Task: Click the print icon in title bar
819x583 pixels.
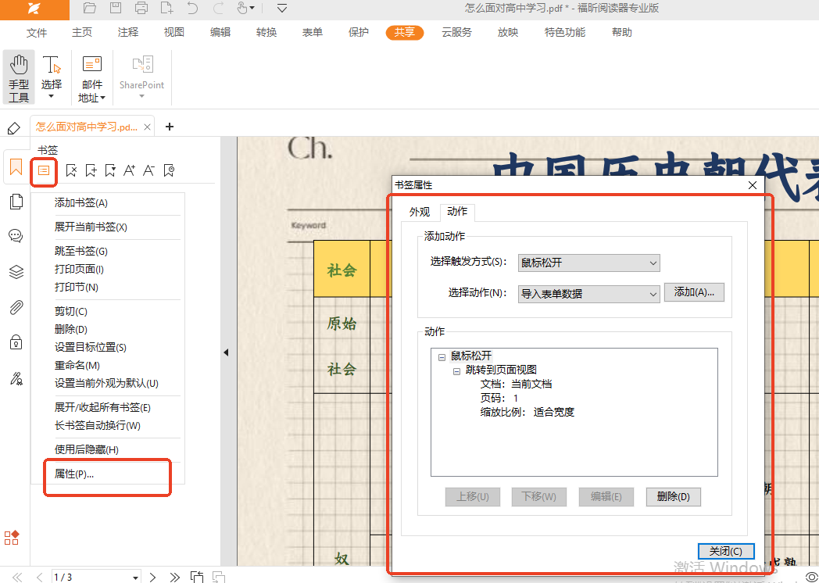Action: pyautogui.click(x=141, y=9)
